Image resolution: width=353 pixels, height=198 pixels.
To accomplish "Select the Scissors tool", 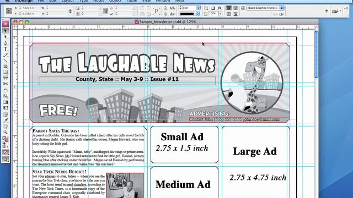I will (x=6, y=84).
